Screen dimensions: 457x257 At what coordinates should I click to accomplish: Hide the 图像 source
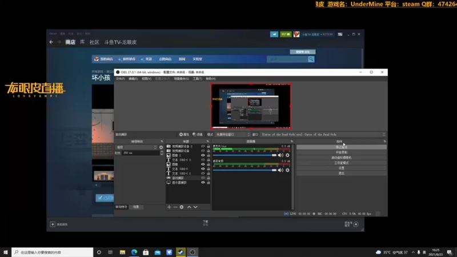203,164
